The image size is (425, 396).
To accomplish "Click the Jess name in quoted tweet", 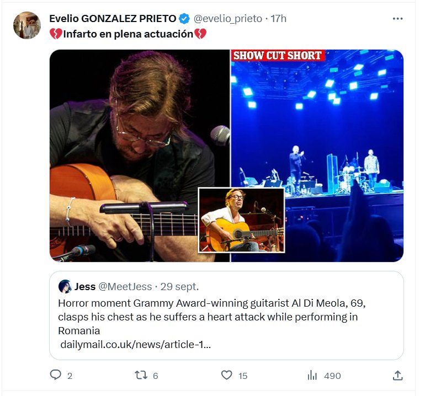I will click(x=85, y=287).
